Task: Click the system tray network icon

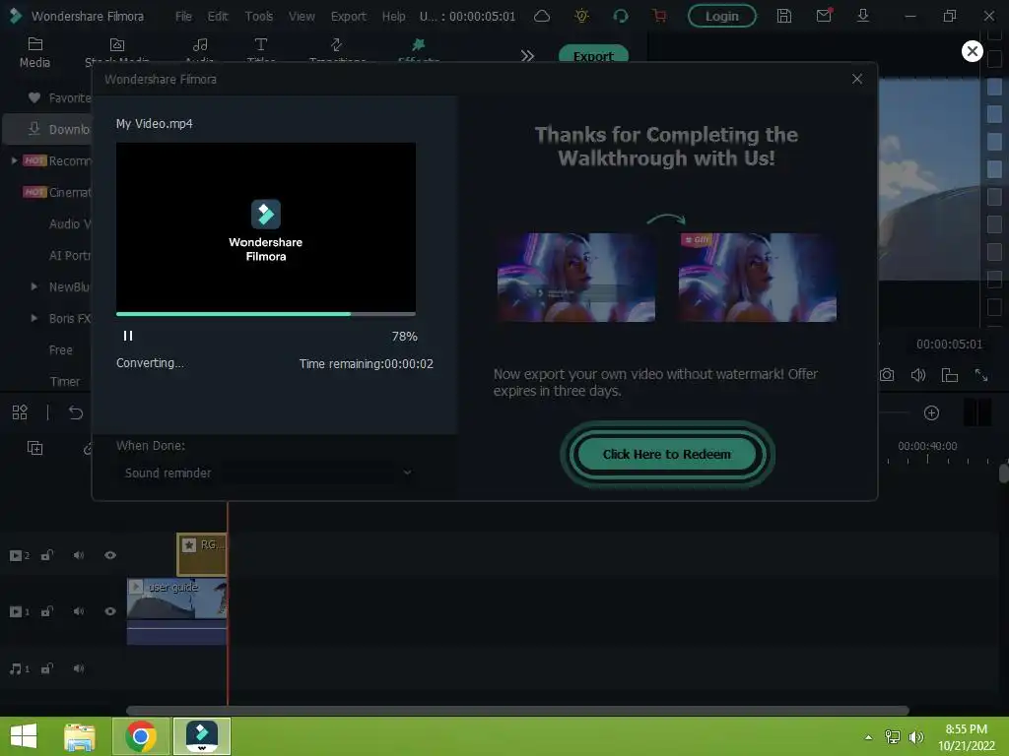Action: pos(893,737)
